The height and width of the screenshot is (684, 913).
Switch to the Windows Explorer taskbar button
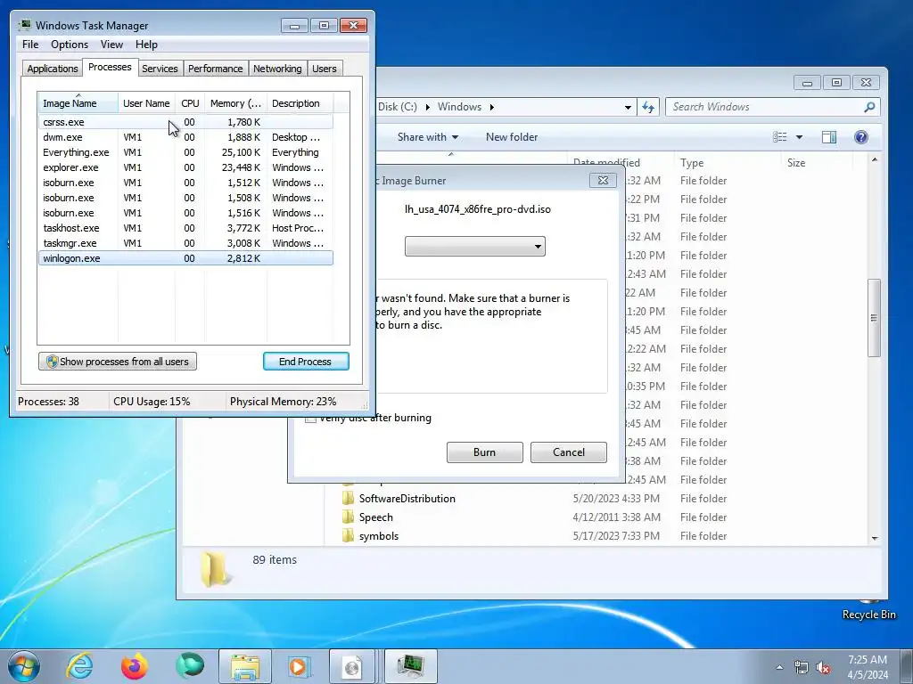point(245,666)
